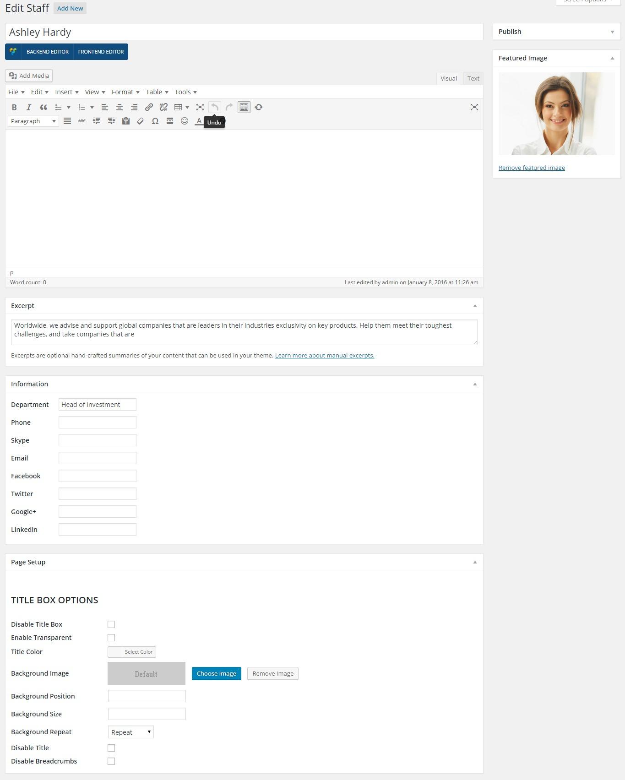The height and width of the screenshot is (780, 625).
Task: Open the Background Repeat dropdown
Action: click(x=131, y=732)
